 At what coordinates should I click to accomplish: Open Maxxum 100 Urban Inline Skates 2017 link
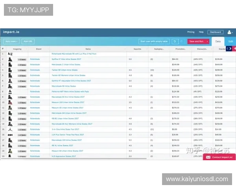pyautogui.click(x=68, y=102)
